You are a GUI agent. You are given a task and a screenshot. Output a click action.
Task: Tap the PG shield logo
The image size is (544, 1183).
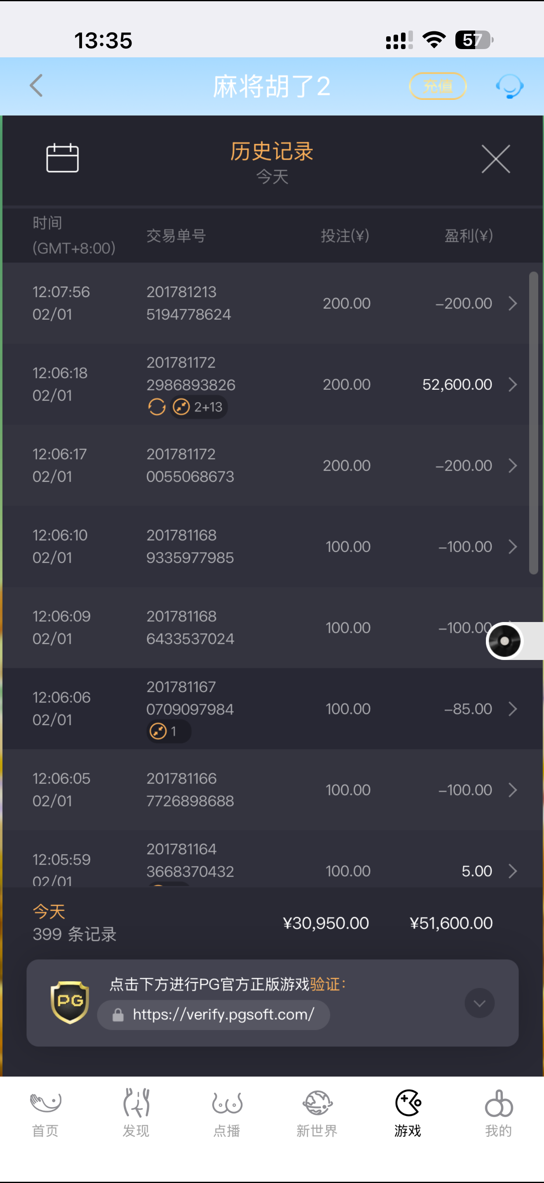click(x=69, y=1002)
